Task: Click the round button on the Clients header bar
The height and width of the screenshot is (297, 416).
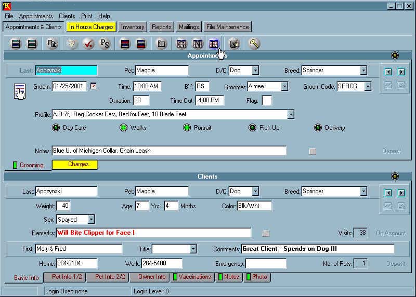Action: click(x=395, y=176)
